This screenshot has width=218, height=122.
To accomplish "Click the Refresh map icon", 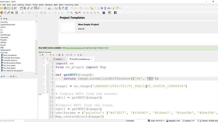I will 66,8.
